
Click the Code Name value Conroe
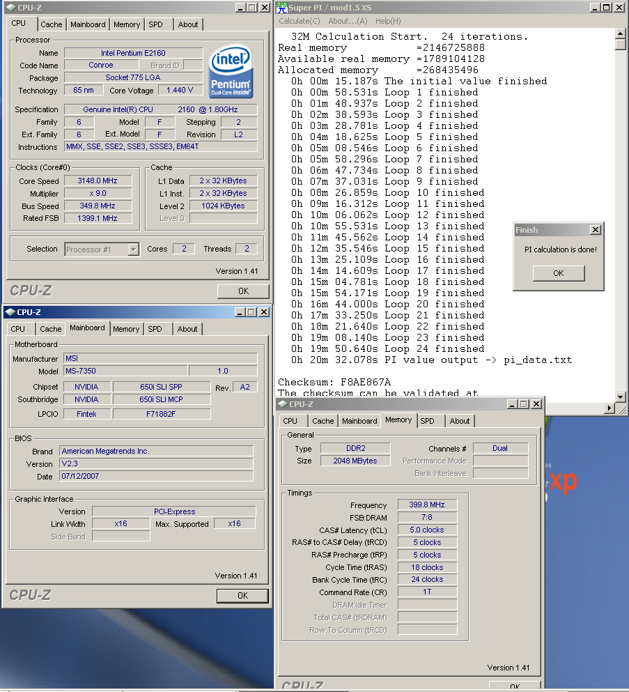point(101,65)
